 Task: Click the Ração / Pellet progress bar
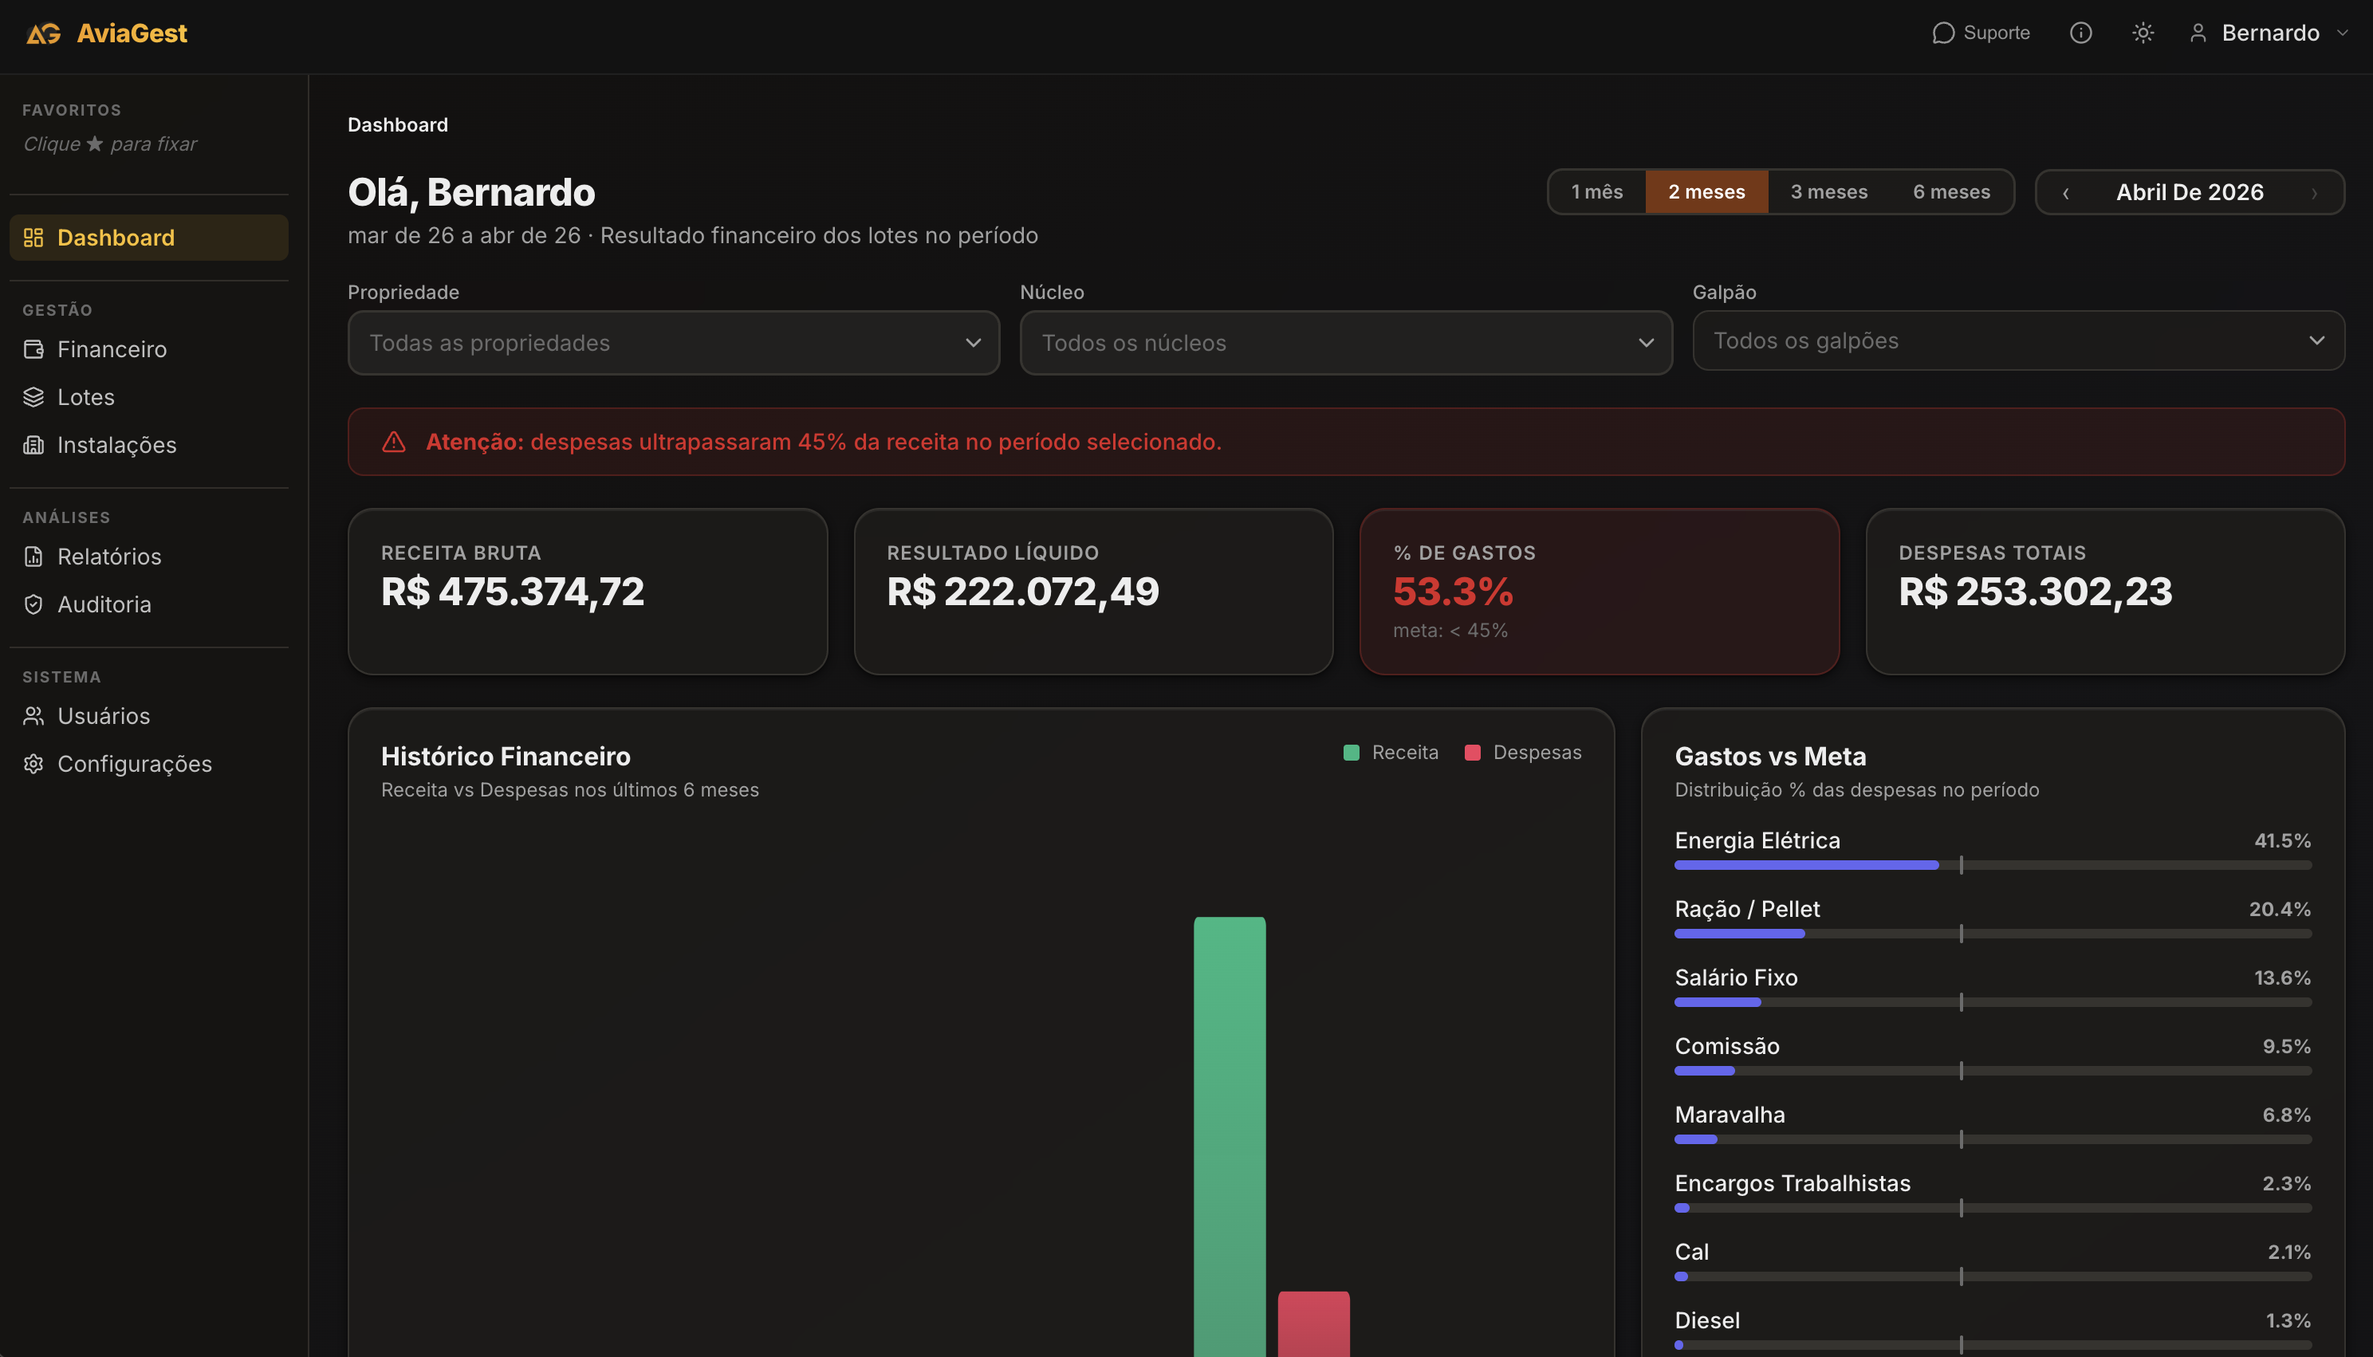tap(1993, 934)
